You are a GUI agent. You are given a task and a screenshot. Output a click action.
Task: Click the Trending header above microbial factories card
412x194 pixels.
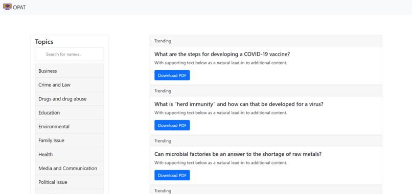click(266, 141)
